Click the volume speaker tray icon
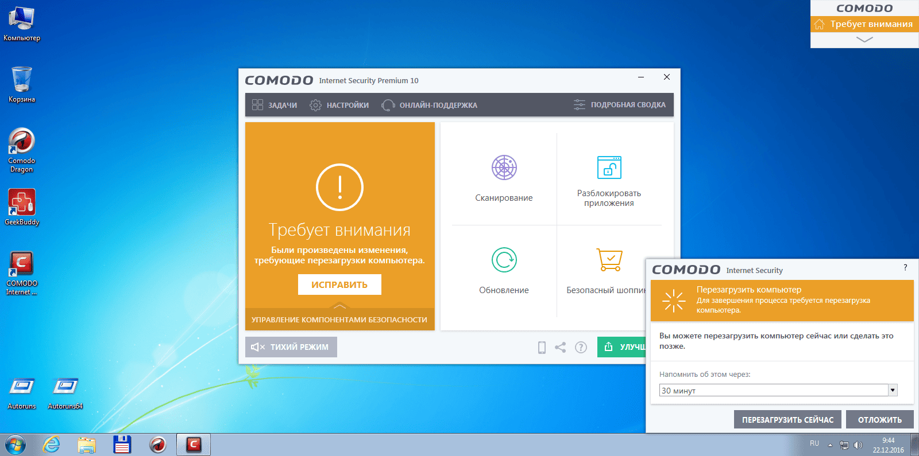The height and width of the screenshot is (456, 919). pyautogui.click(x=858, y=445)
